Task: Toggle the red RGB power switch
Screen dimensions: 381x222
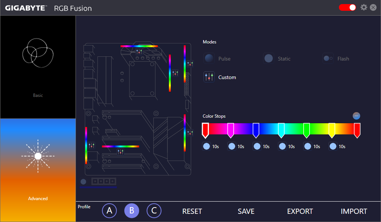Action: (x=348, y=7)
